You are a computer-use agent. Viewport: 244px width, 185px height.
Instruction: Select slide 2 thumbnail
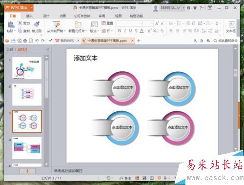tap(27, 95)
